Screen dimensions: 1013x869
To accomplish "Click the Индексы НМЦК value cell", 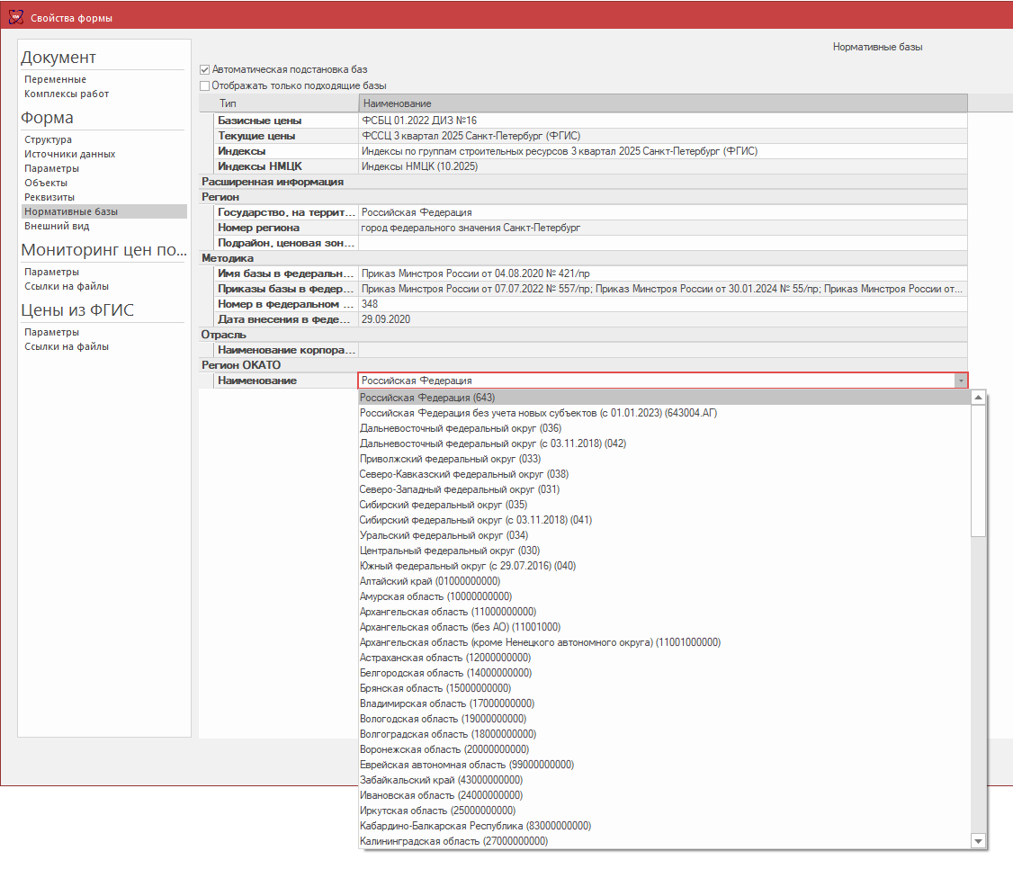I will coord(661,166).
